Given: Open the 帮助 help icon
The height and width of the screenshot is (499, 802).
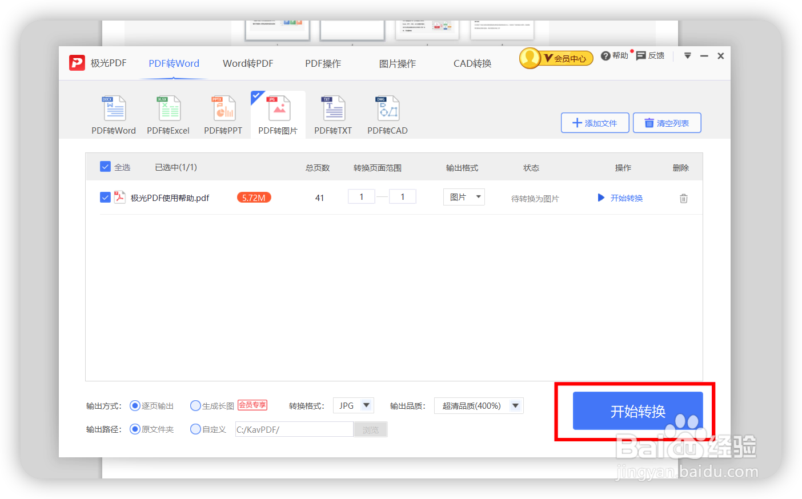Looking at the screenshot, I should [605, 56].
